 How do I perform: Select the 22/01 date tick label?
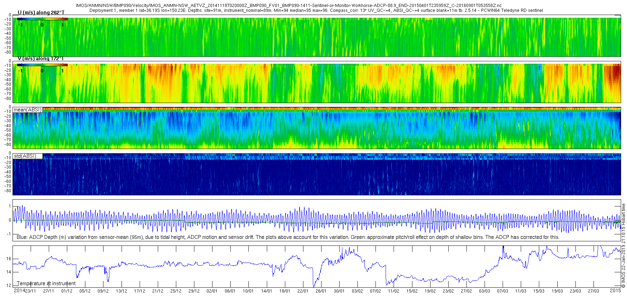[303, 291]
